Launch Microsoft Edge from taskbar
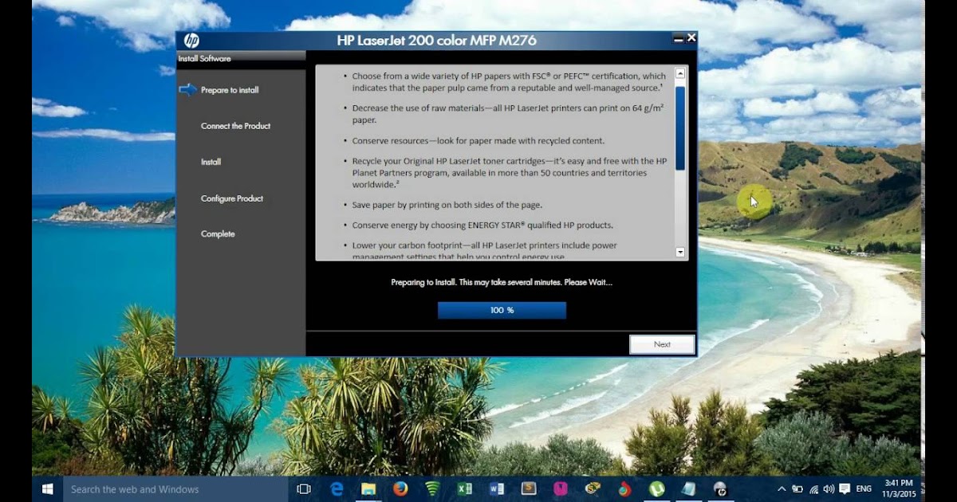The width and height of the screenshot is (957, 502). (337, 488)
